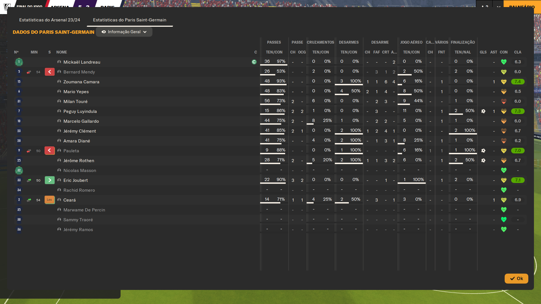Click Bernard Mendy's red substituted-off arrow
Screen dimensions: 541x304
click(50, 72)
